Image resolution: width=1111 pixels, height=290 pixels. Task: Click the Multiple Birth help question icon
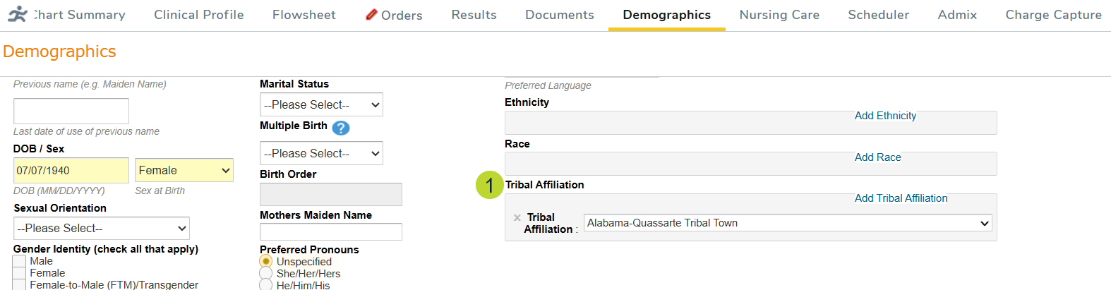click(341, 128)
